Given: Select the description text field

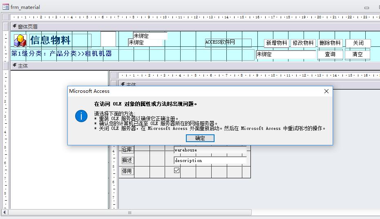Looking at the screenshot, I should click(x=210, y=160).
